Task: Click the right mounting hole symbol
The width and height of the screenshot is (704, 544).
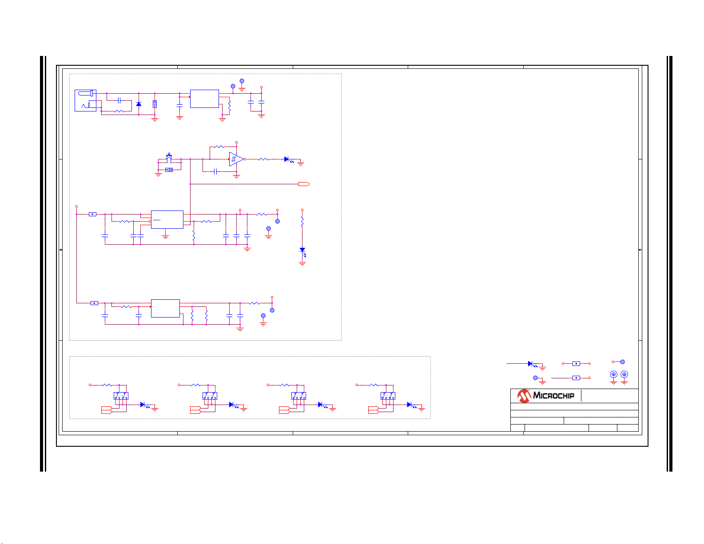Action: click(624, 374)
